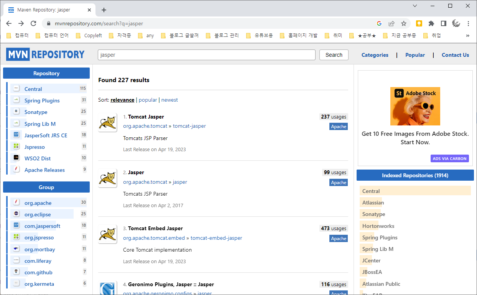Open the 컴퓨터 언어 bookmark folder
This screenshot has height=295, width=477.
52,35
